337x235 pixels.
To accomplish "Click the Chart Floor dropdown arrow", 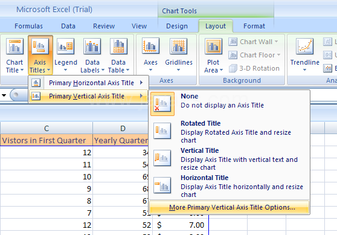I will (279, 55).
